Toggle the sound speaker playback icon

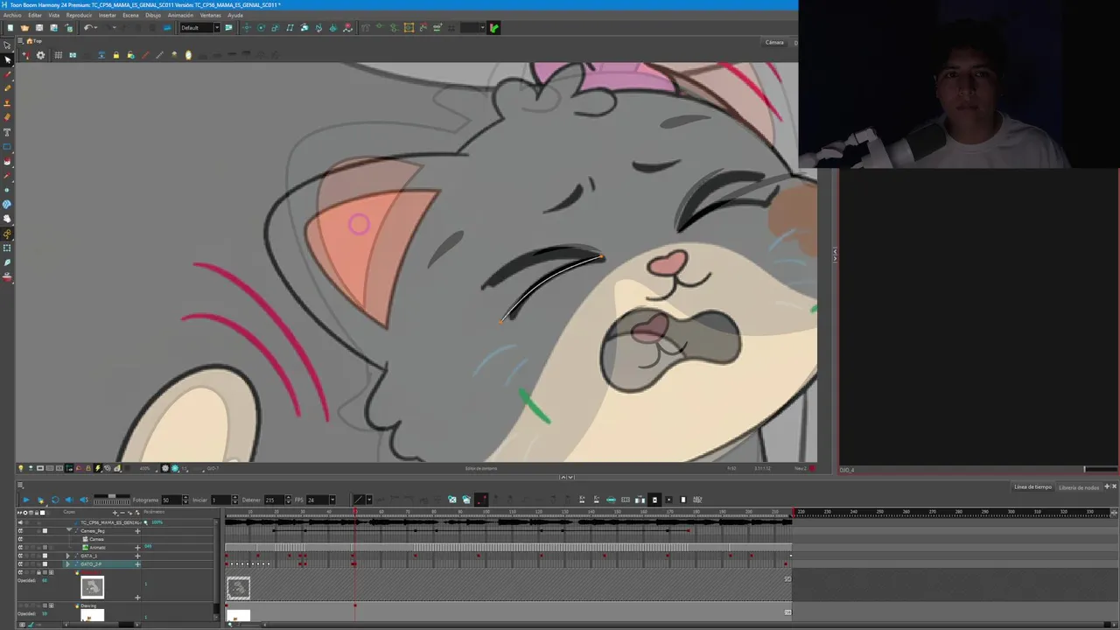[x=69, y=500]
